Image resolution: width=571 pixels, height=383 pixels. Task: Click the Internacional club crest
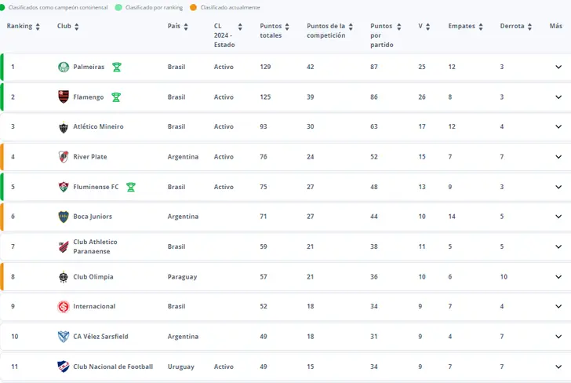pyautogui.click(x=64, y=306)
